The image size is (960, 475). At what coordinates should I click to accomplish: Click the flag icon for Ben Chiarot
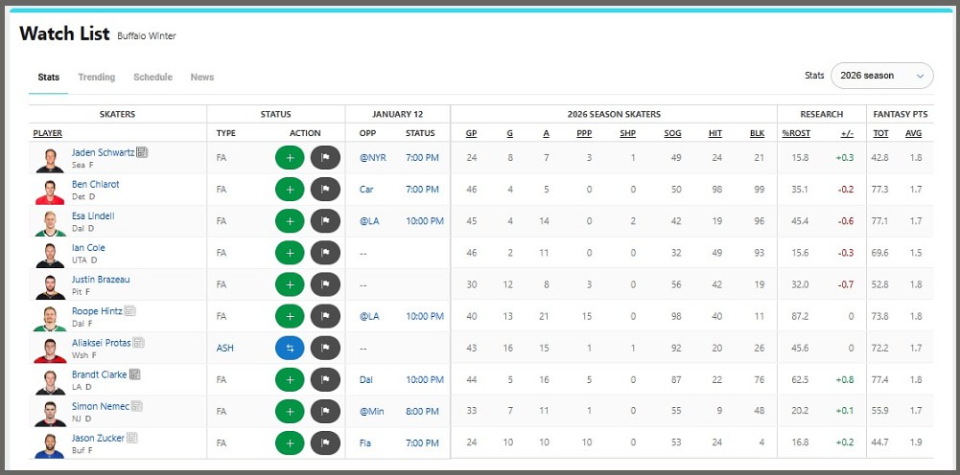pos(325,190)
